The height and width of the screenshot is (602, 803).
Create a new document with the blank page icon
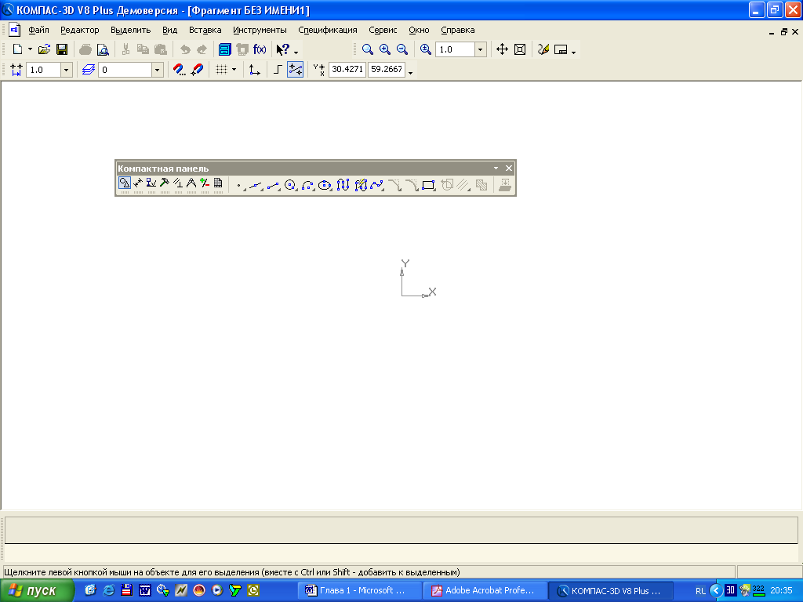pos(17,49)
